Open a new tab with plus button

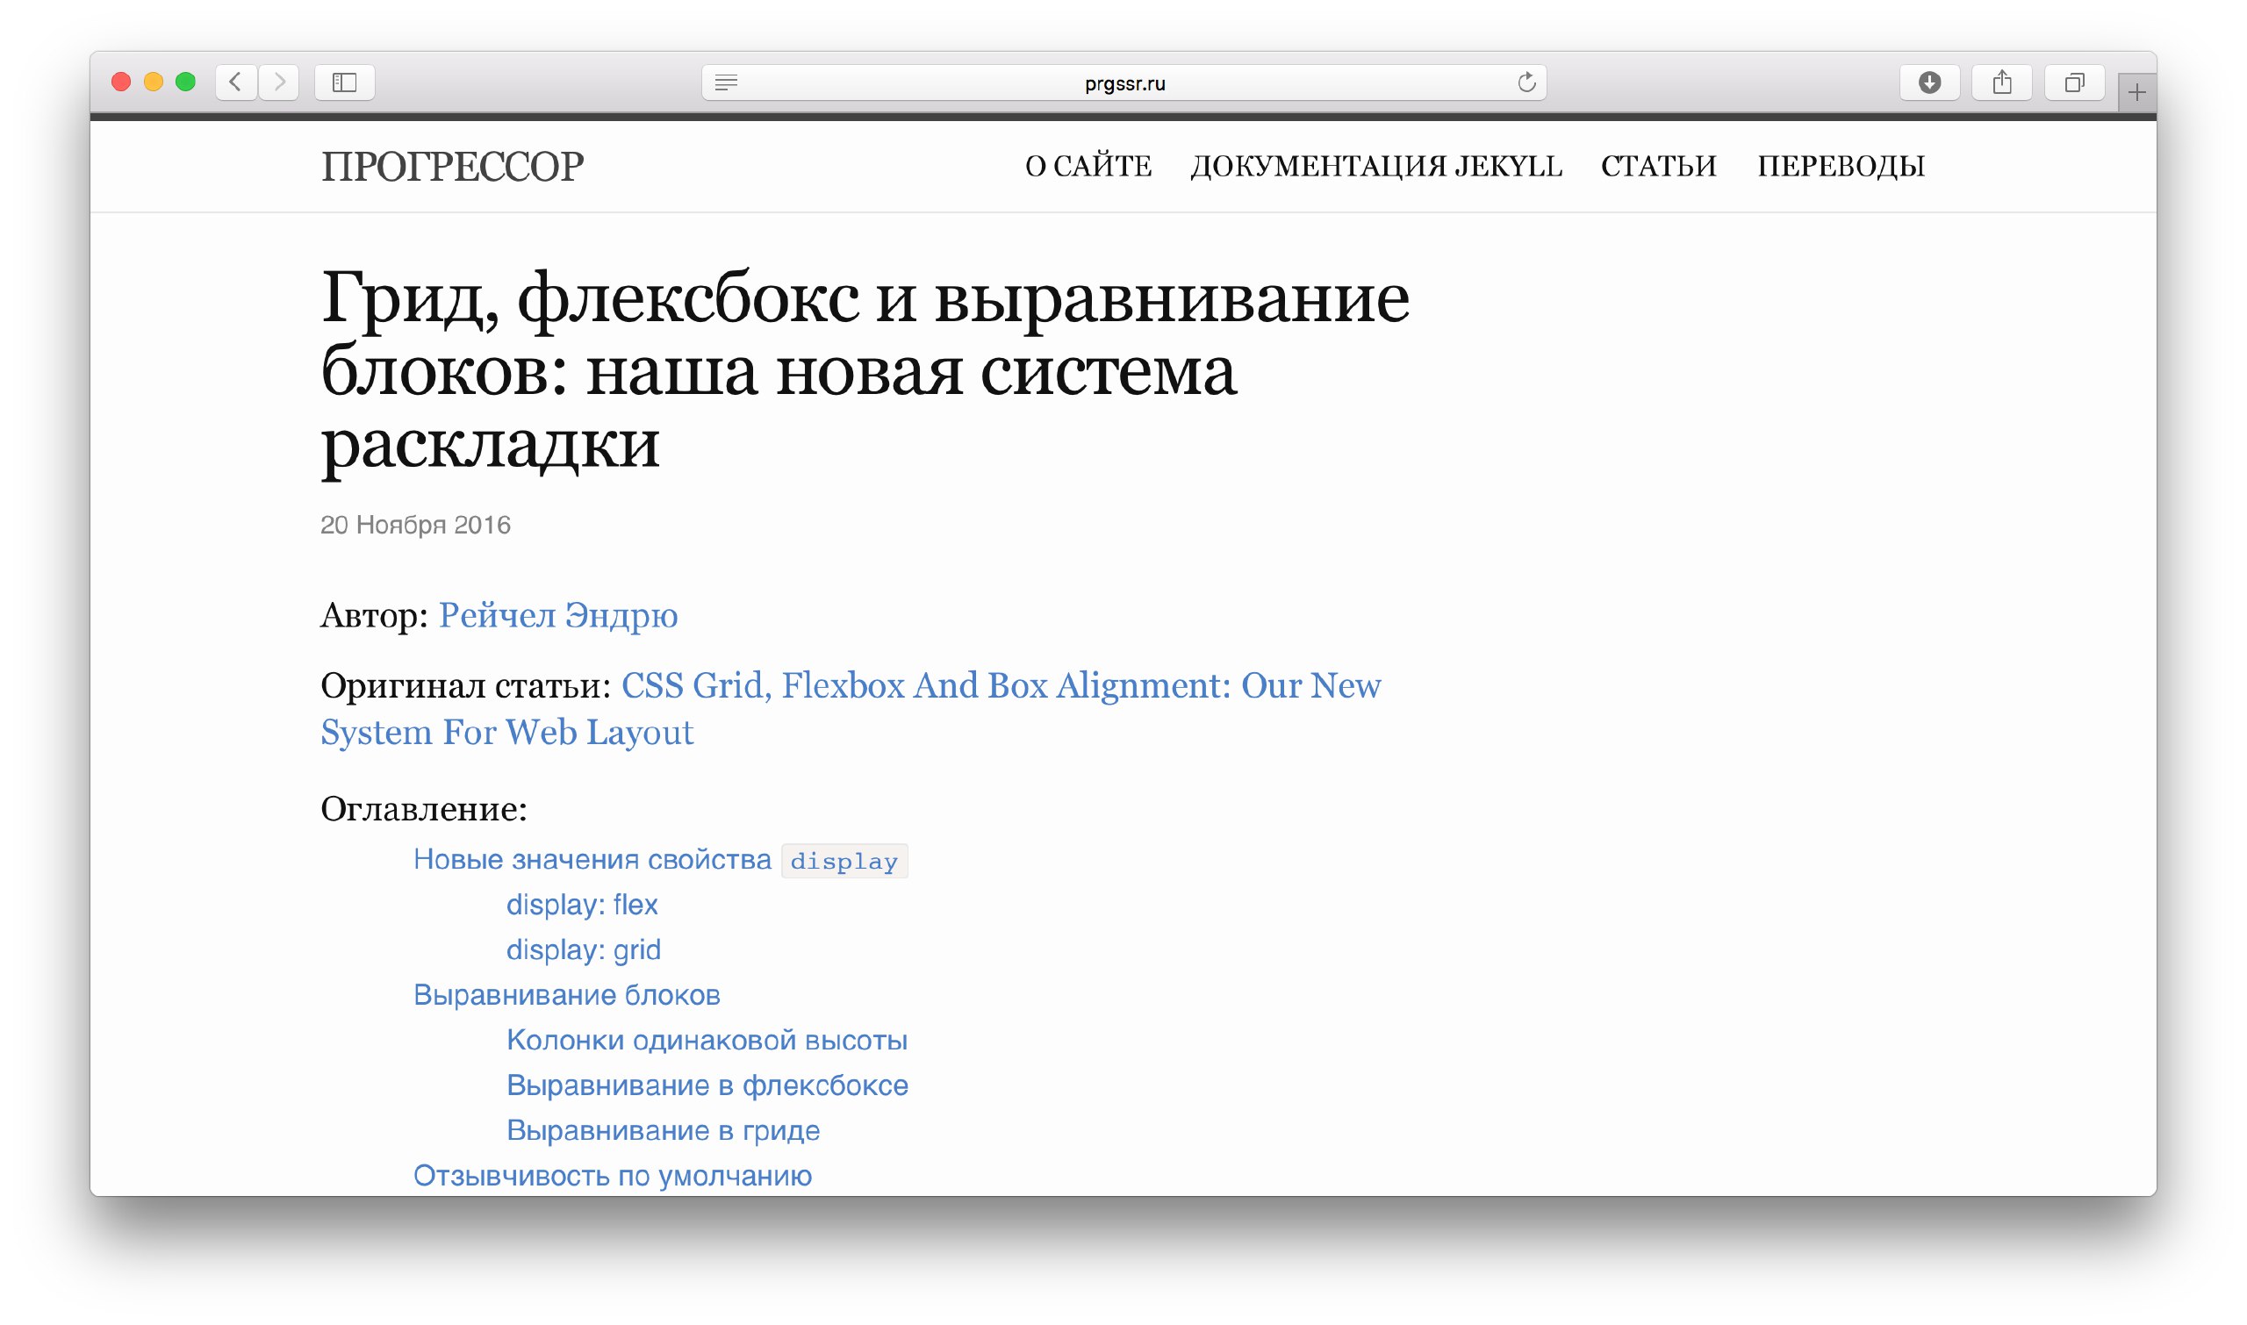click(x=2136, y=92)
